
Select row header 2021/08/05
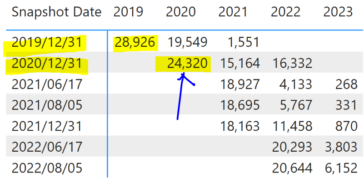[x=47, y=105]
